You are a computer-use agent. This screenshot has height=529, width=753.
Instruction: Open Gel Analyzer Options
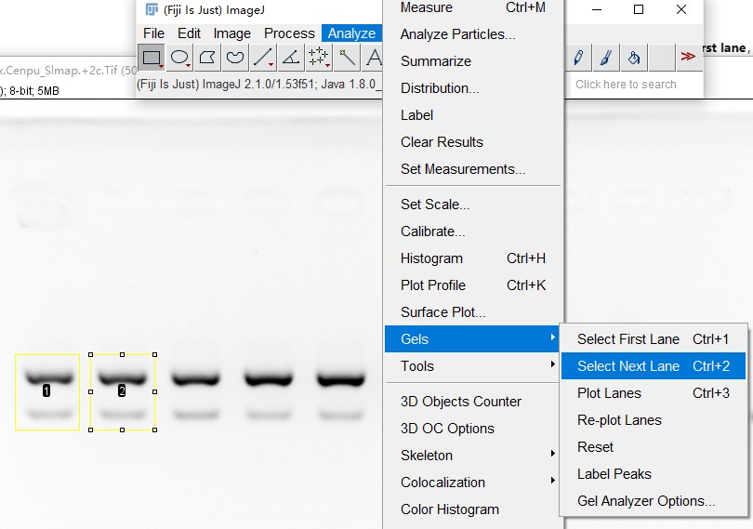[646, 501]
